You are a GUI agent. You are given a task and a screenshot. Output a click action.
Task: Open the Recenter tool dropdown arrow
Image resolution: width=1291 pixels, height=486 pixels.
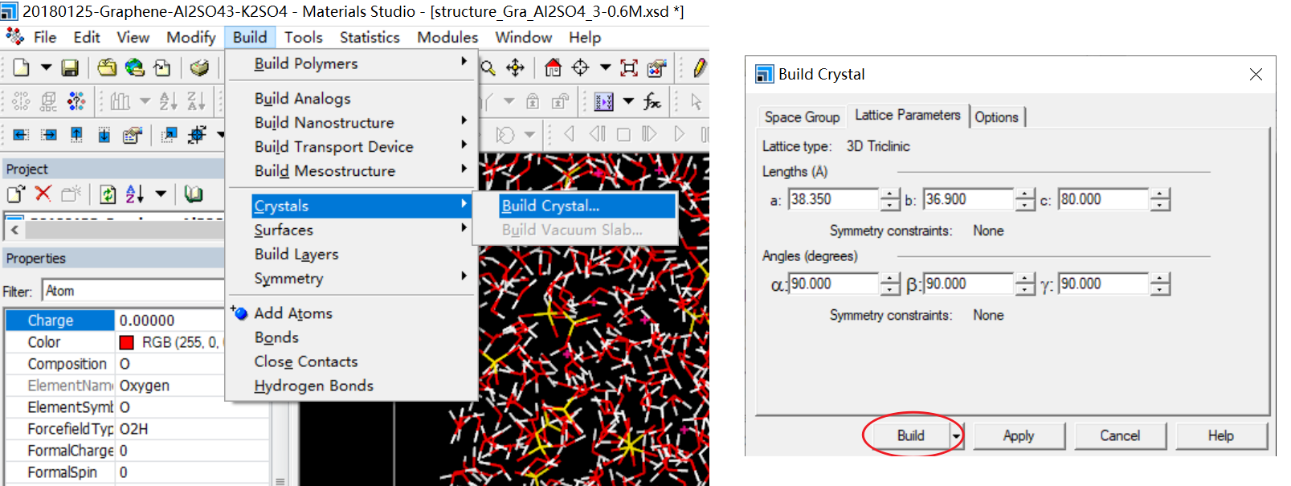tap(605, 67)
